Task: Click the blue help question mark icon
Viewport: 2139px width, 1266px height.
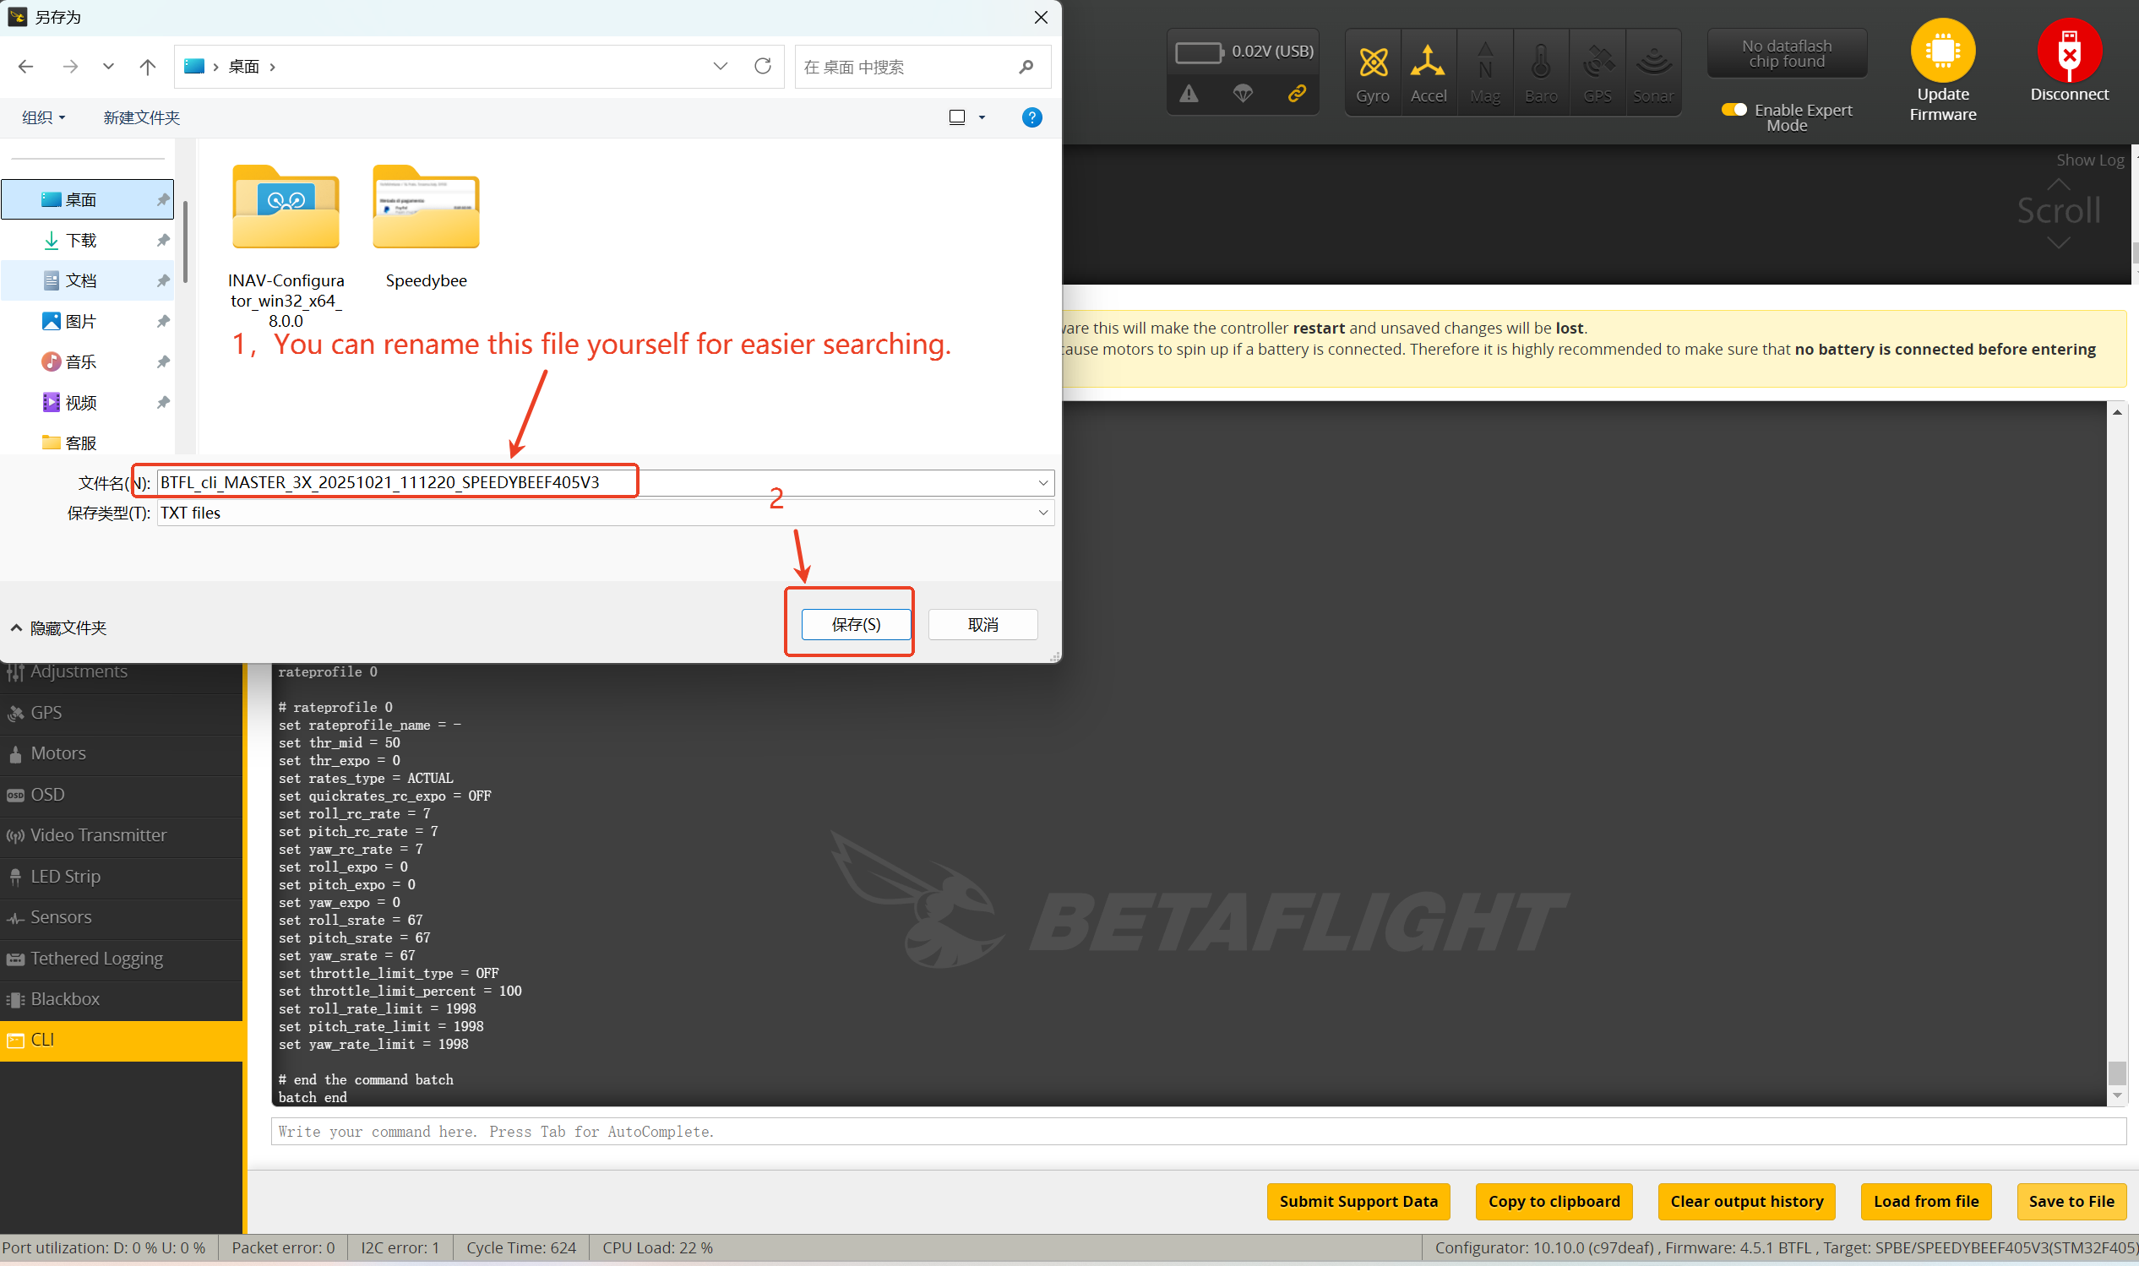Action: pyautogui.click(x=1031, y=117)
